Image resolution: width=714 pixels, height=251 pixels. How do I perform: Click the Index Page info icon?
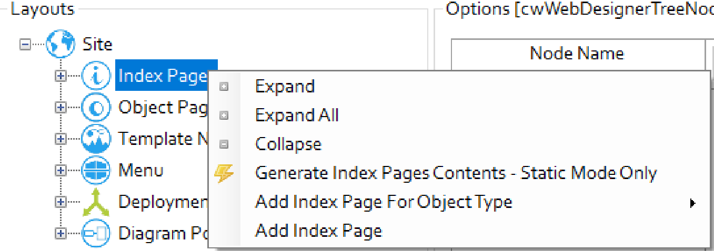click(x=96, y=76)
